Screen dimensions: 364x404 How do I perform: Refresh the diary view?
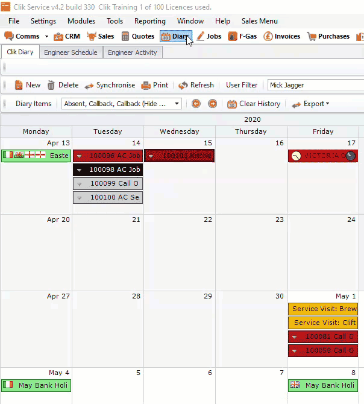(196, 85)
